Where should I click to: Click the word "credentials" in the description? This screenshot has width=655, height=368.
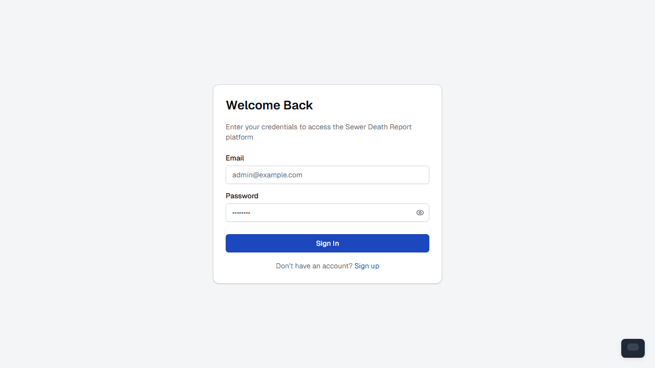point(280,127)
